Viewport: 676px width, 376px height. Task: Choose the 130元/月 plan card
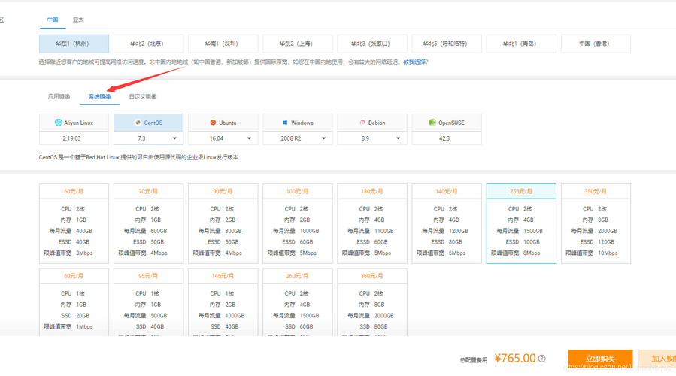coord(372,223)
